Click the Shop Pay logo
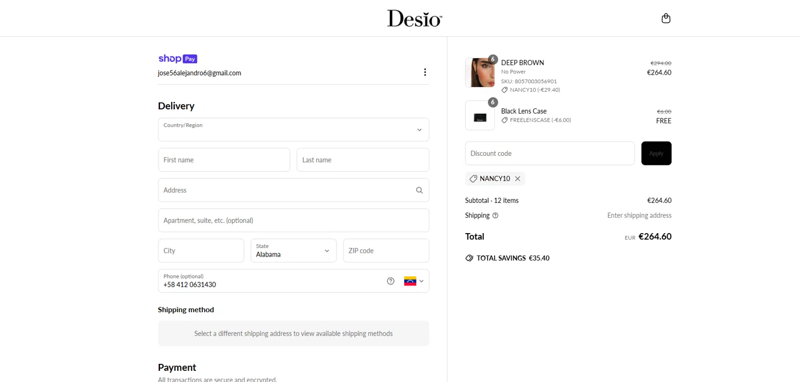Screen dimensions: 800x382 click(x=178, y=59)
